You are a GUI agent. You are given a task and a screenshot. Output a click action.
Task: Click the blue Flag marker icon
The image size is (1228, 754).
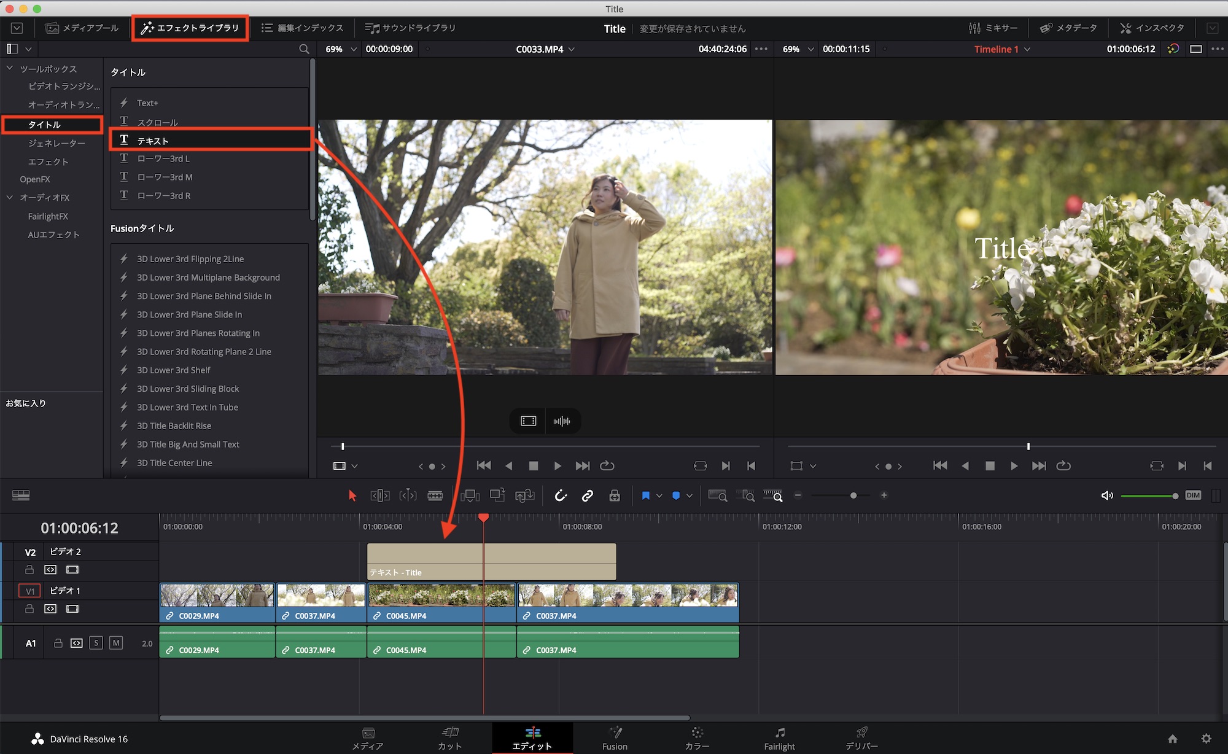(645, 496)
